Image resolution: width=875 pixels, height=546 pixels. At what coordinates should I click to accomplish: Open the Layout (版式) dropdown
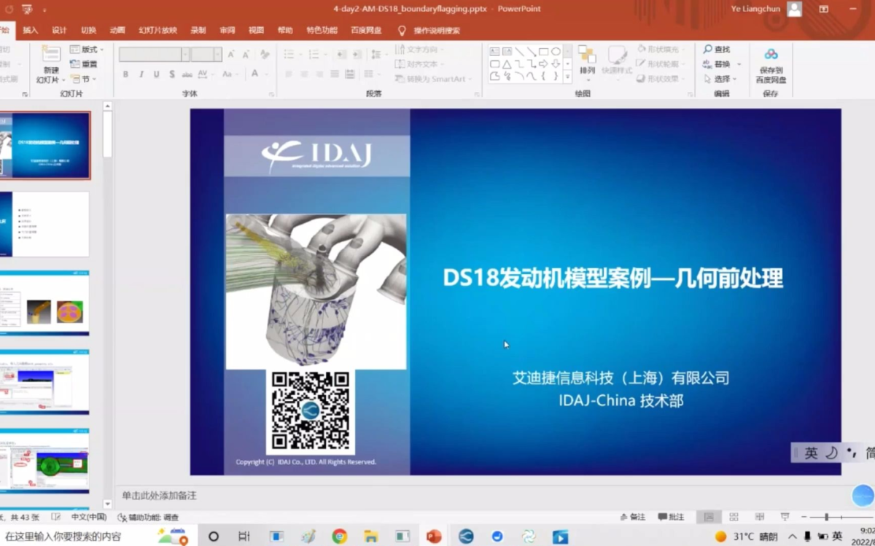click(87, 50)
